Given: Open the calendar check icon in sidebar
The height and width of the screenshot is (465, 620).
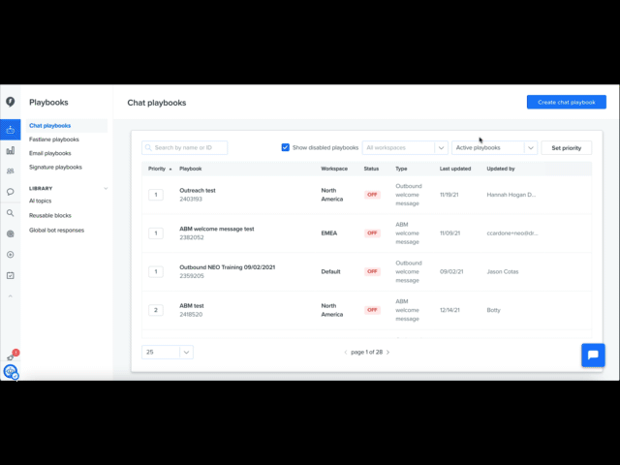Looking at the screenshot, I should 11,275.
